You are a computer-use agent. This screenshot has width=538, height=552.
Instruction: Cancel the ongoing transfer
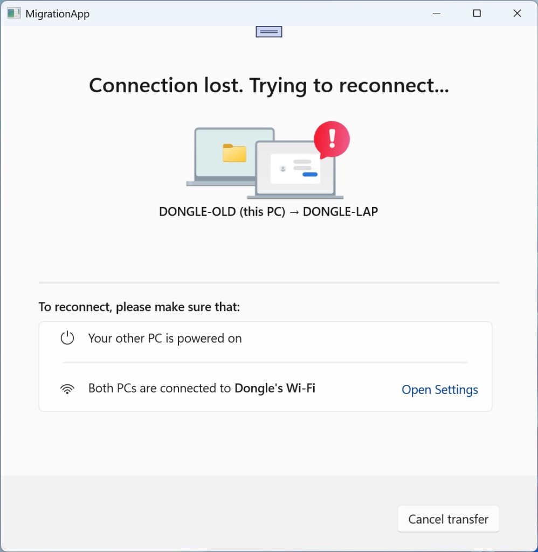click(x=448, y=519)
